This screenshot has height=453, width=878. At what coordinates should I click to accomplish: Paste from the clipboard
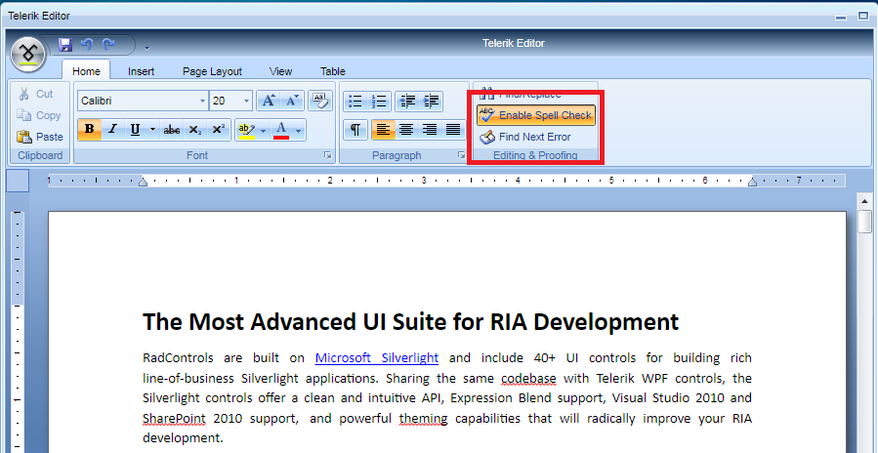40,137
